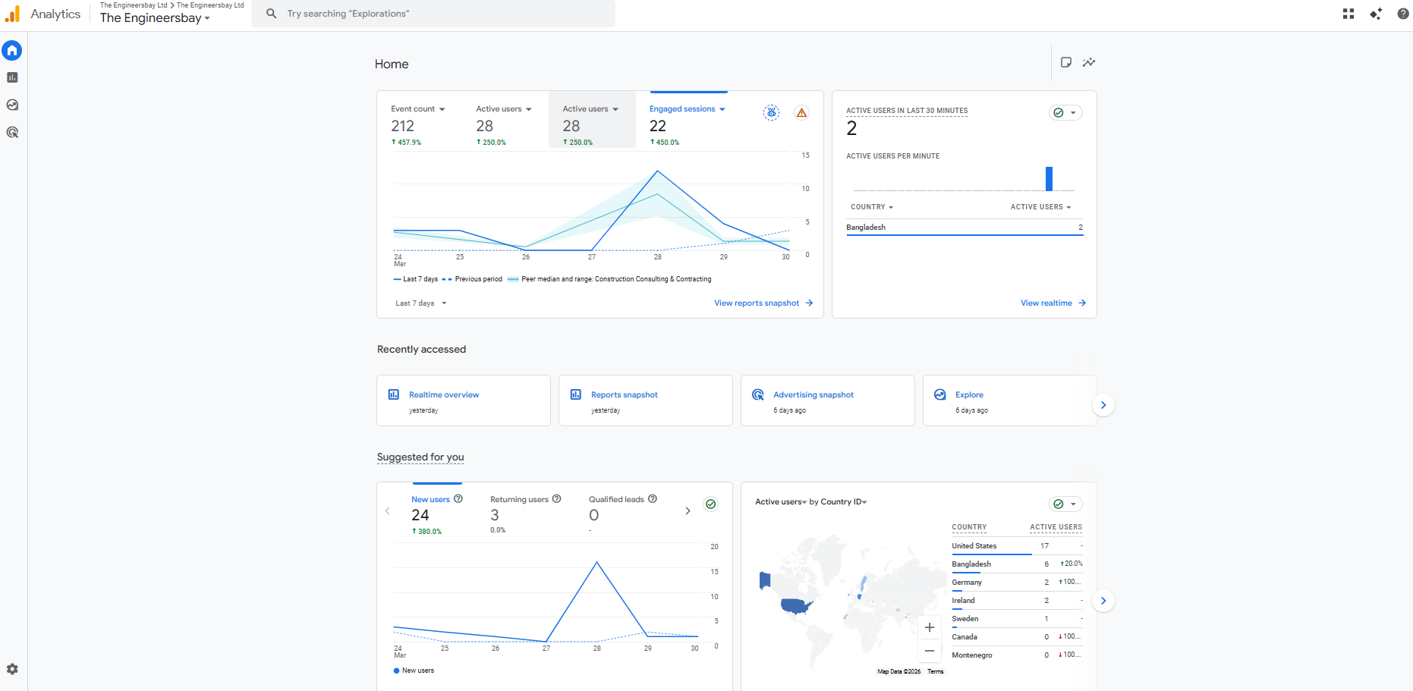Click the data quality warning triangle icon
This screenshot has width=1413, height=691.
click(801, 113)
